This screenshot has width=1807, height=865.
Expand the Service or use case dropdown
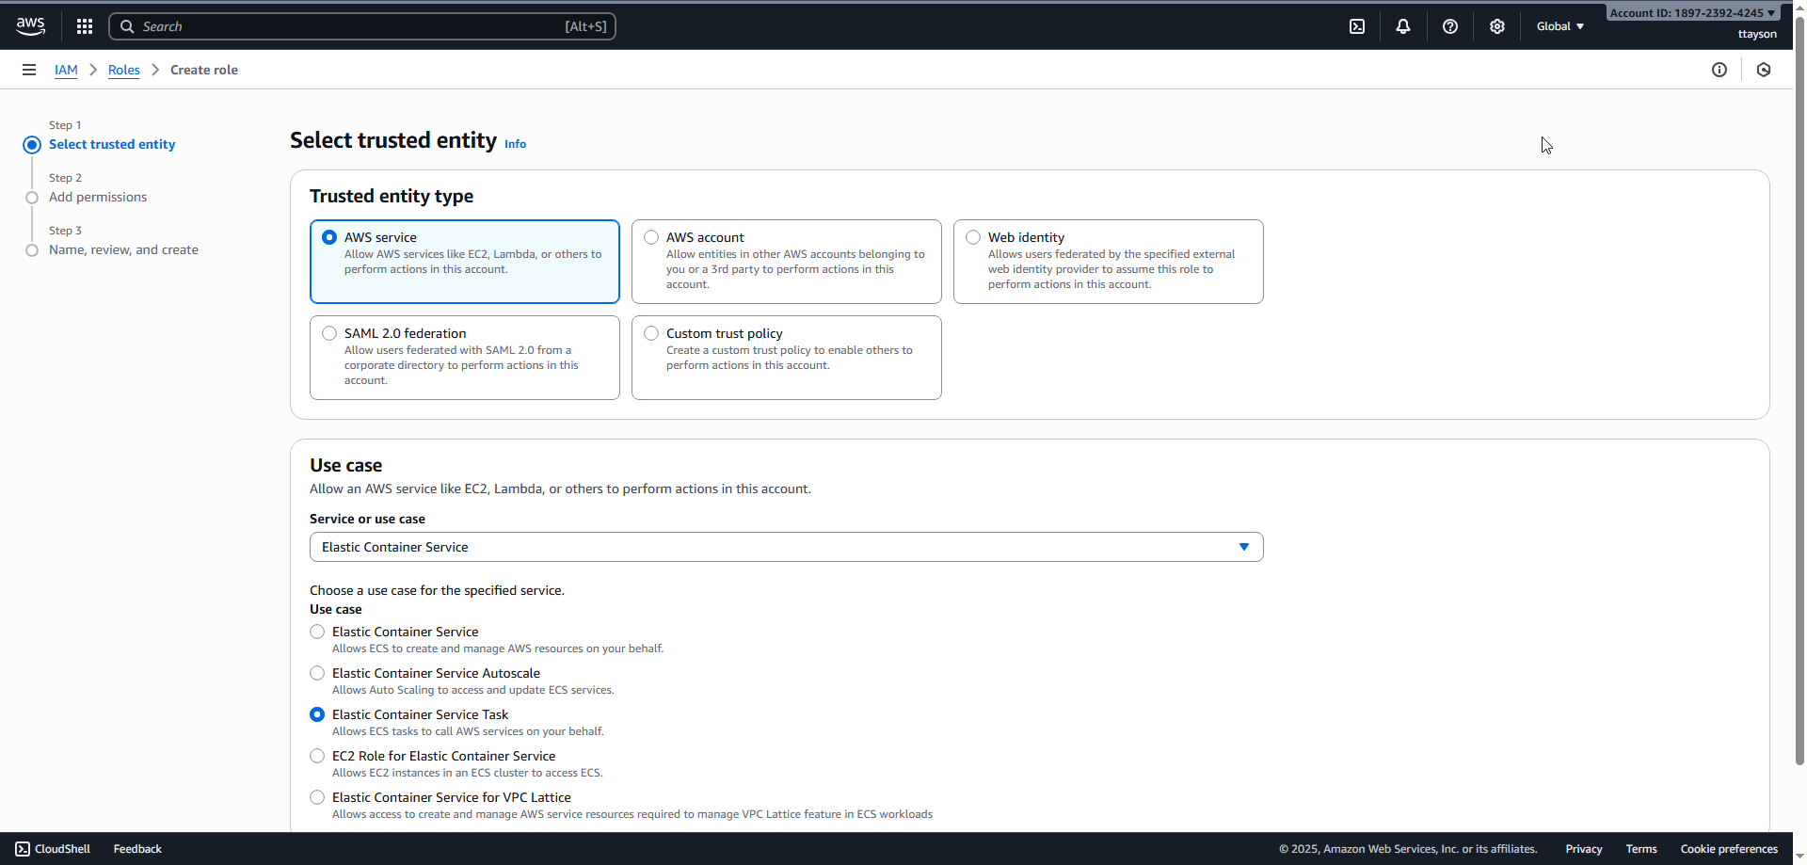(786, 547)
